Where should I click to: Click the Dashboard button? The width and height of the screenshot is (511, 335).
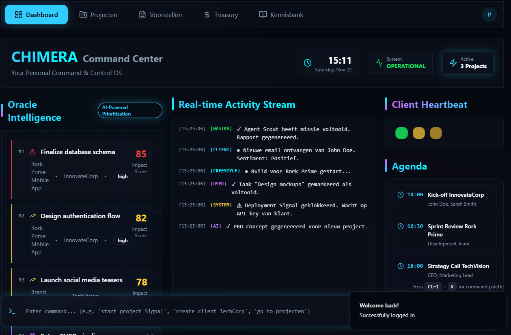[36, 15]
